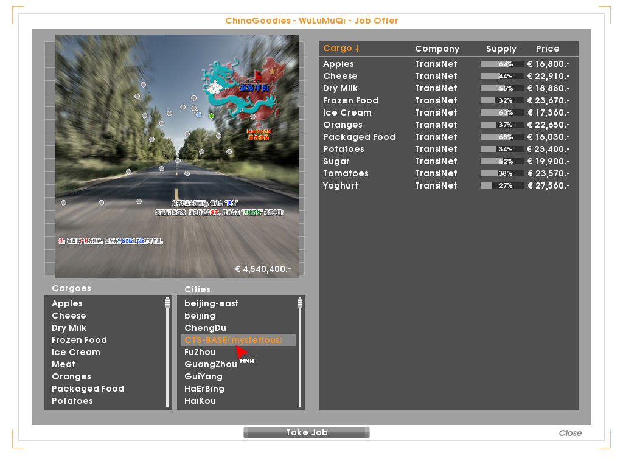Choose Potatoes in the Cargoes list
The image size is (623, 467).
(72, 401)
